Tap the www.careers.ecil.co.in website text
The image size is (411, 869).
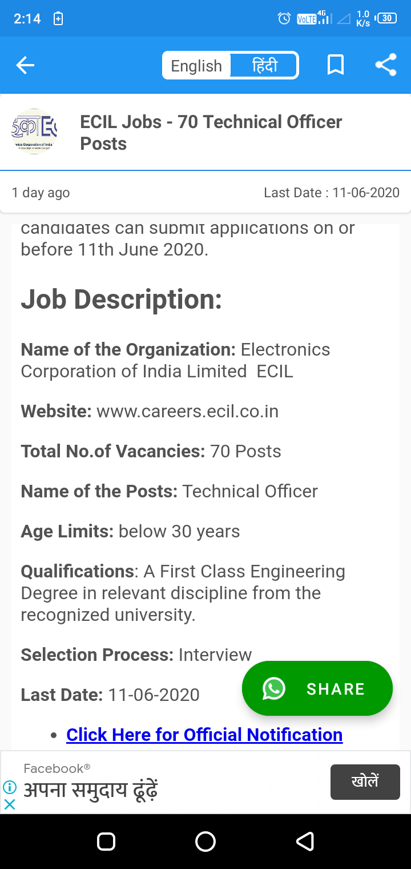coord(187,411)
